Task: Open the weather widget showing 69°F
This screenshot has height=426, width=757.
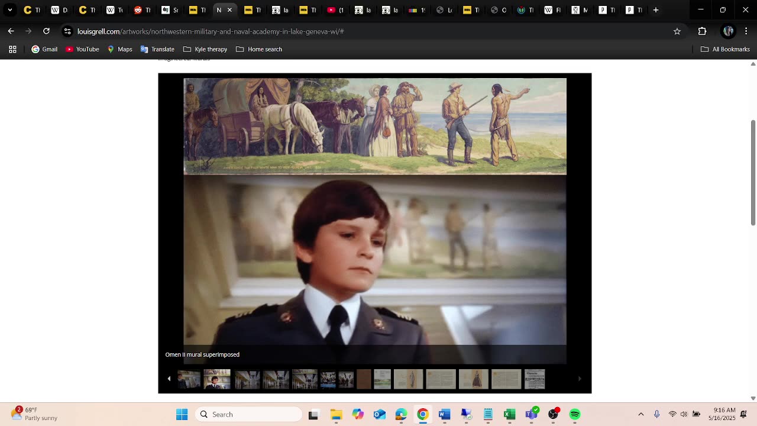Action: 35,414
